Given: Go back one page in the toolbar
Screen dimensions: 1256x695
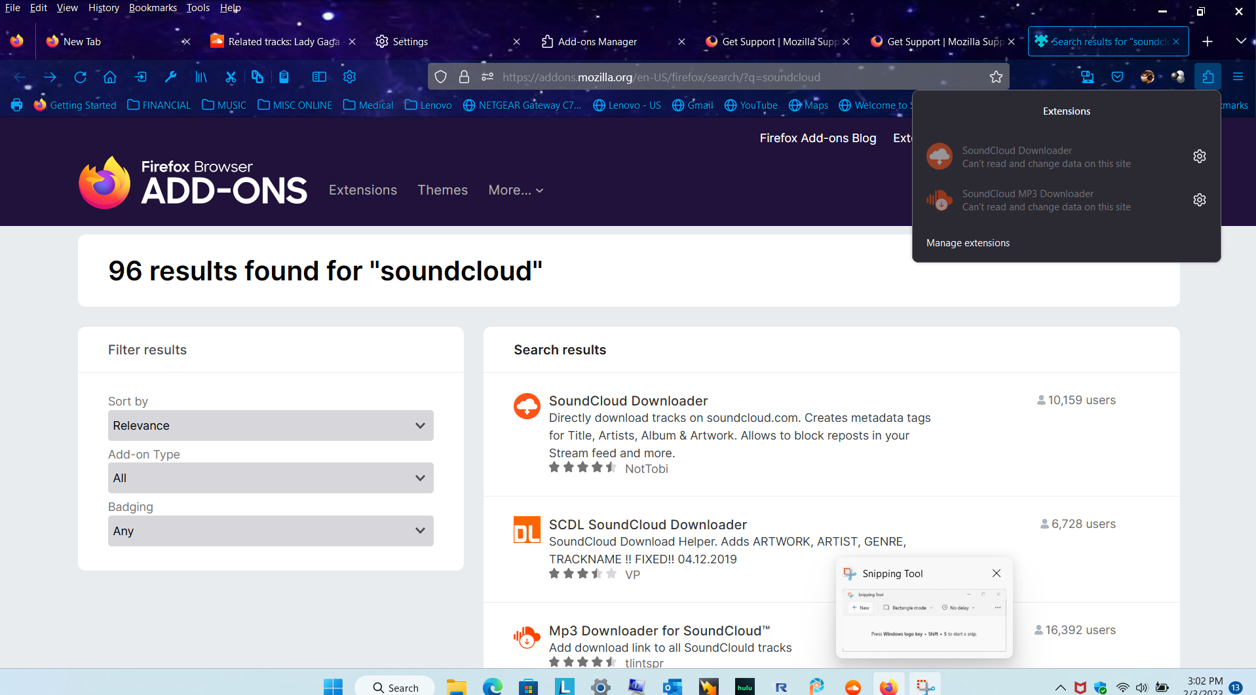Looking at the screenshot, I should pos(20,77).
